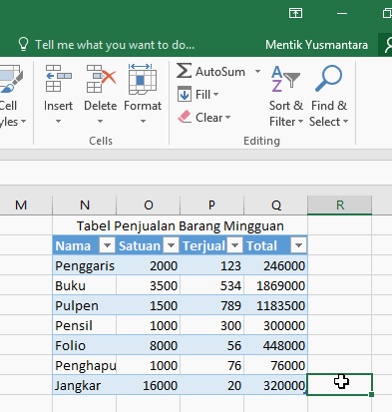Select the Pensil cell
The width and height of the screenshot is (392, 412).
[x=84, y=325]
